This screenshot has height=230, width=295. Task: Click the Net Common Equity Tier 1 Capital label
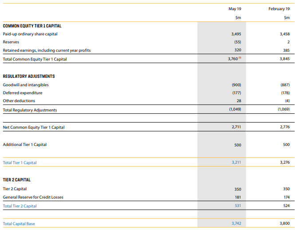click(34, 127)
